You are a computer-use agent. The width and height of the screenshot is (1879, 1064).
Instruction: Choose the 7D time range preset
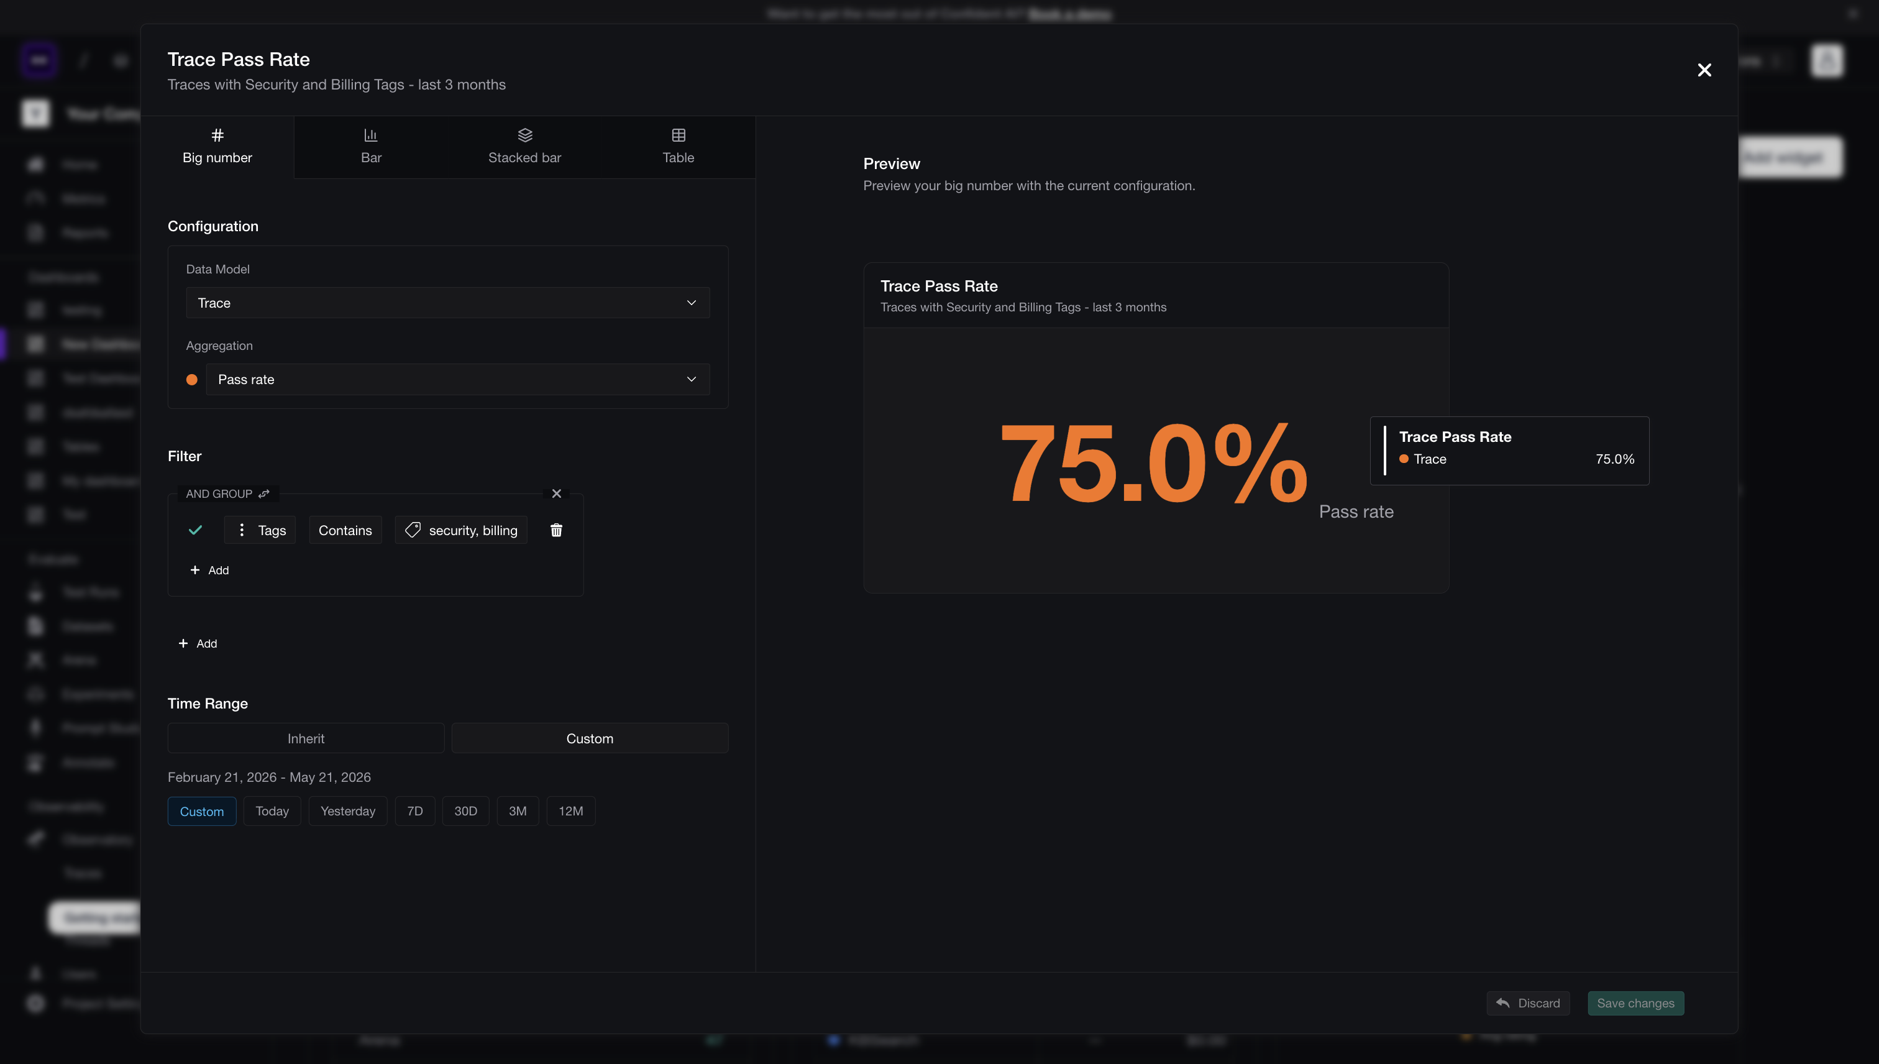coord(415,811)
